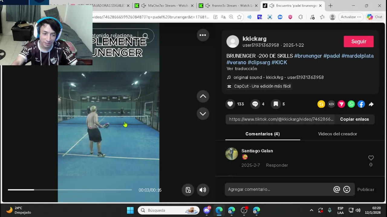
Task: Like Santiago Galan's comment
Action: tap(371, 158)
